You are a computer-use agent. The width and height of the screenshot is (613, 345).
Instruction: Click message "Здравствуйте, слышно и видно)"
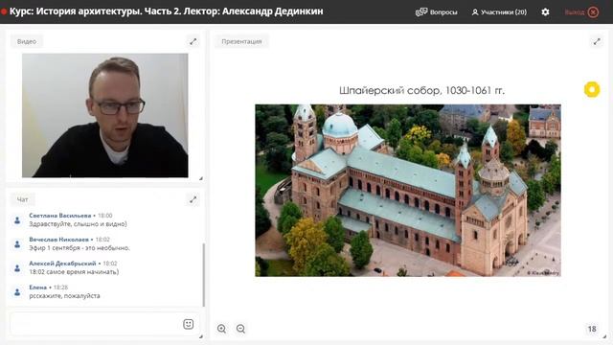[78, 224]
